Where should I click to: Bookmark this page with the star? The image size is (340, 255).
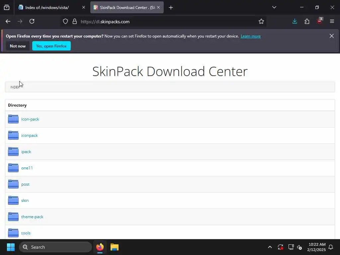pyautogui.click(x=261, y=22)
